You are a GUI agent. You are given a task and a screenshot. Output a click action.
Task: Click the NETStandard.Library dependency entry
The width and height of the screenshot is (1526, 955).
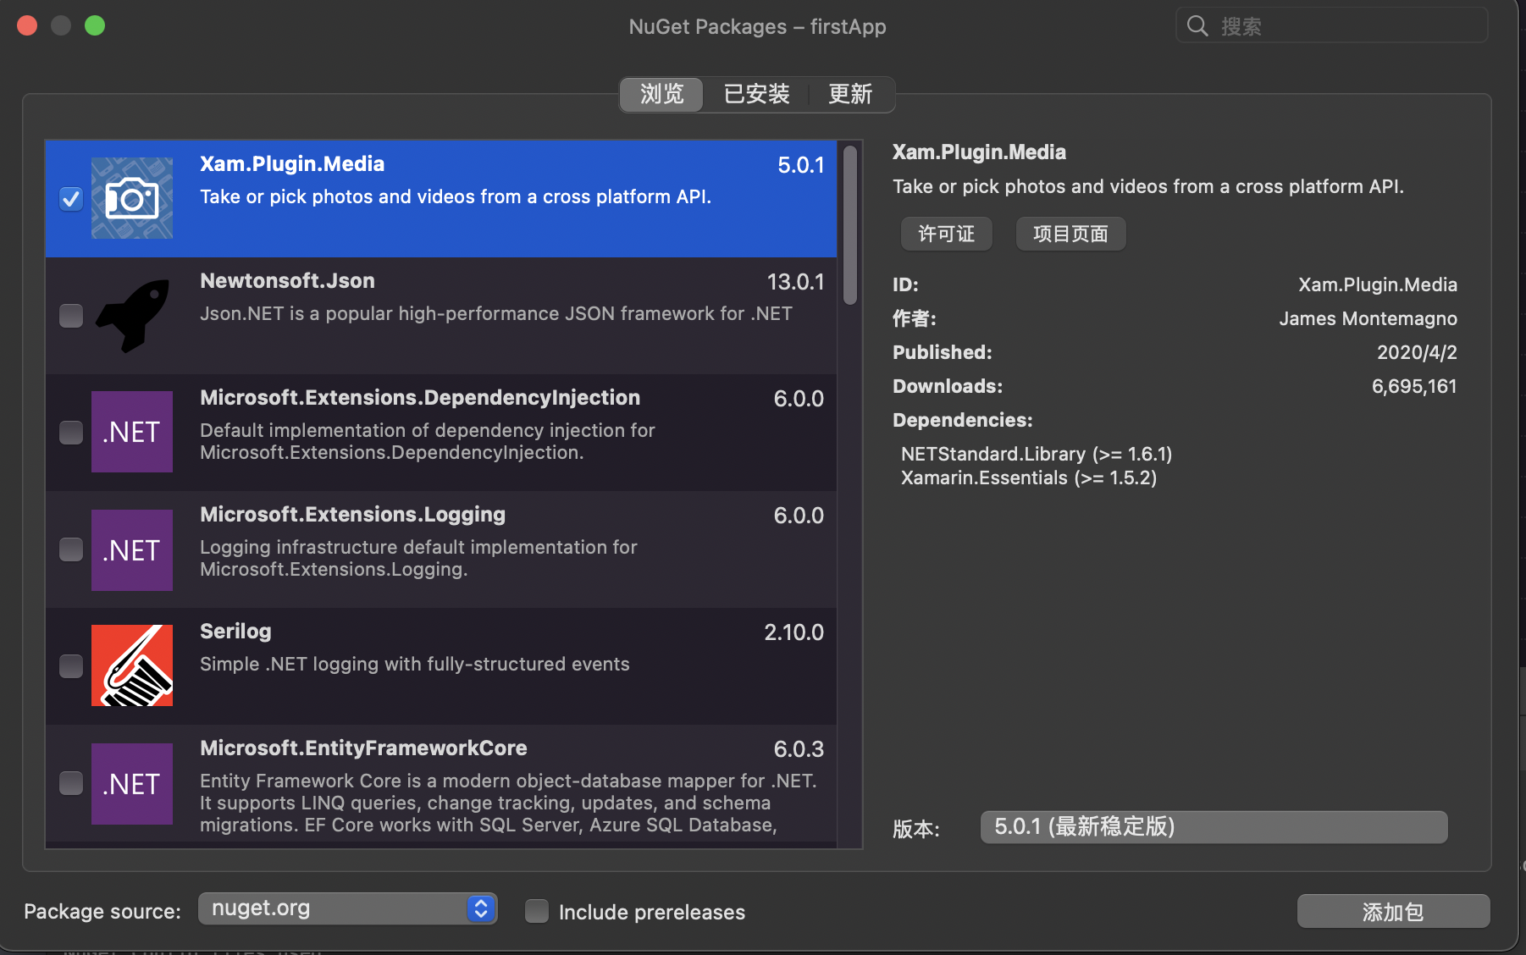(x=1037, y=455)
